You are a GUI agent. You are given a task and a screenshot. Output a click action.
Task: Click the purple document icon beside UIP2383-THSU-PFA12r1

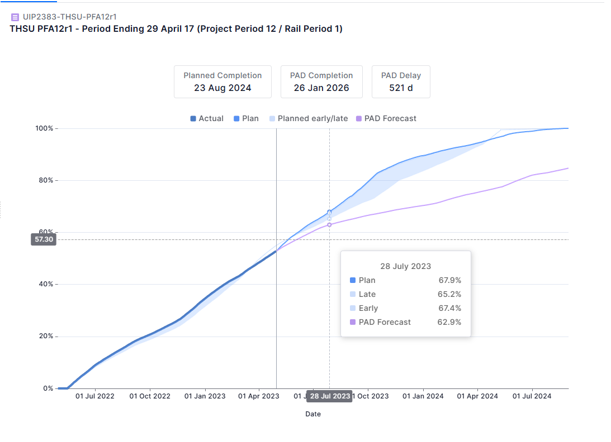[x=15, y=17]
